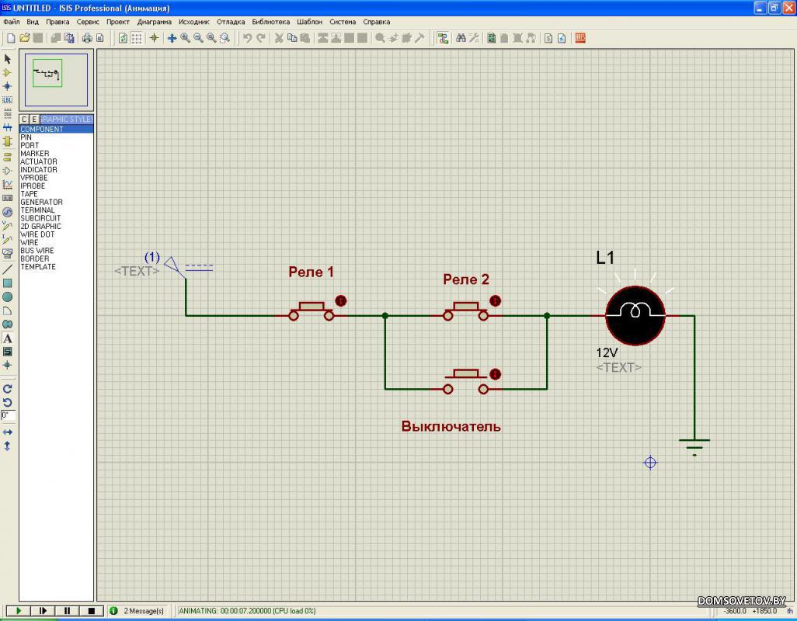Image resolution: width=797 pixels, height=621 pixels.
Task: Click the overview thumbnail window
Action: 57,80
